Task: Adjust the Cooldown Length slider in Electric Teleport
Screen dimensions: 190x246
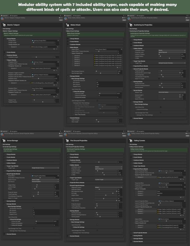Action: pos(37,57)
